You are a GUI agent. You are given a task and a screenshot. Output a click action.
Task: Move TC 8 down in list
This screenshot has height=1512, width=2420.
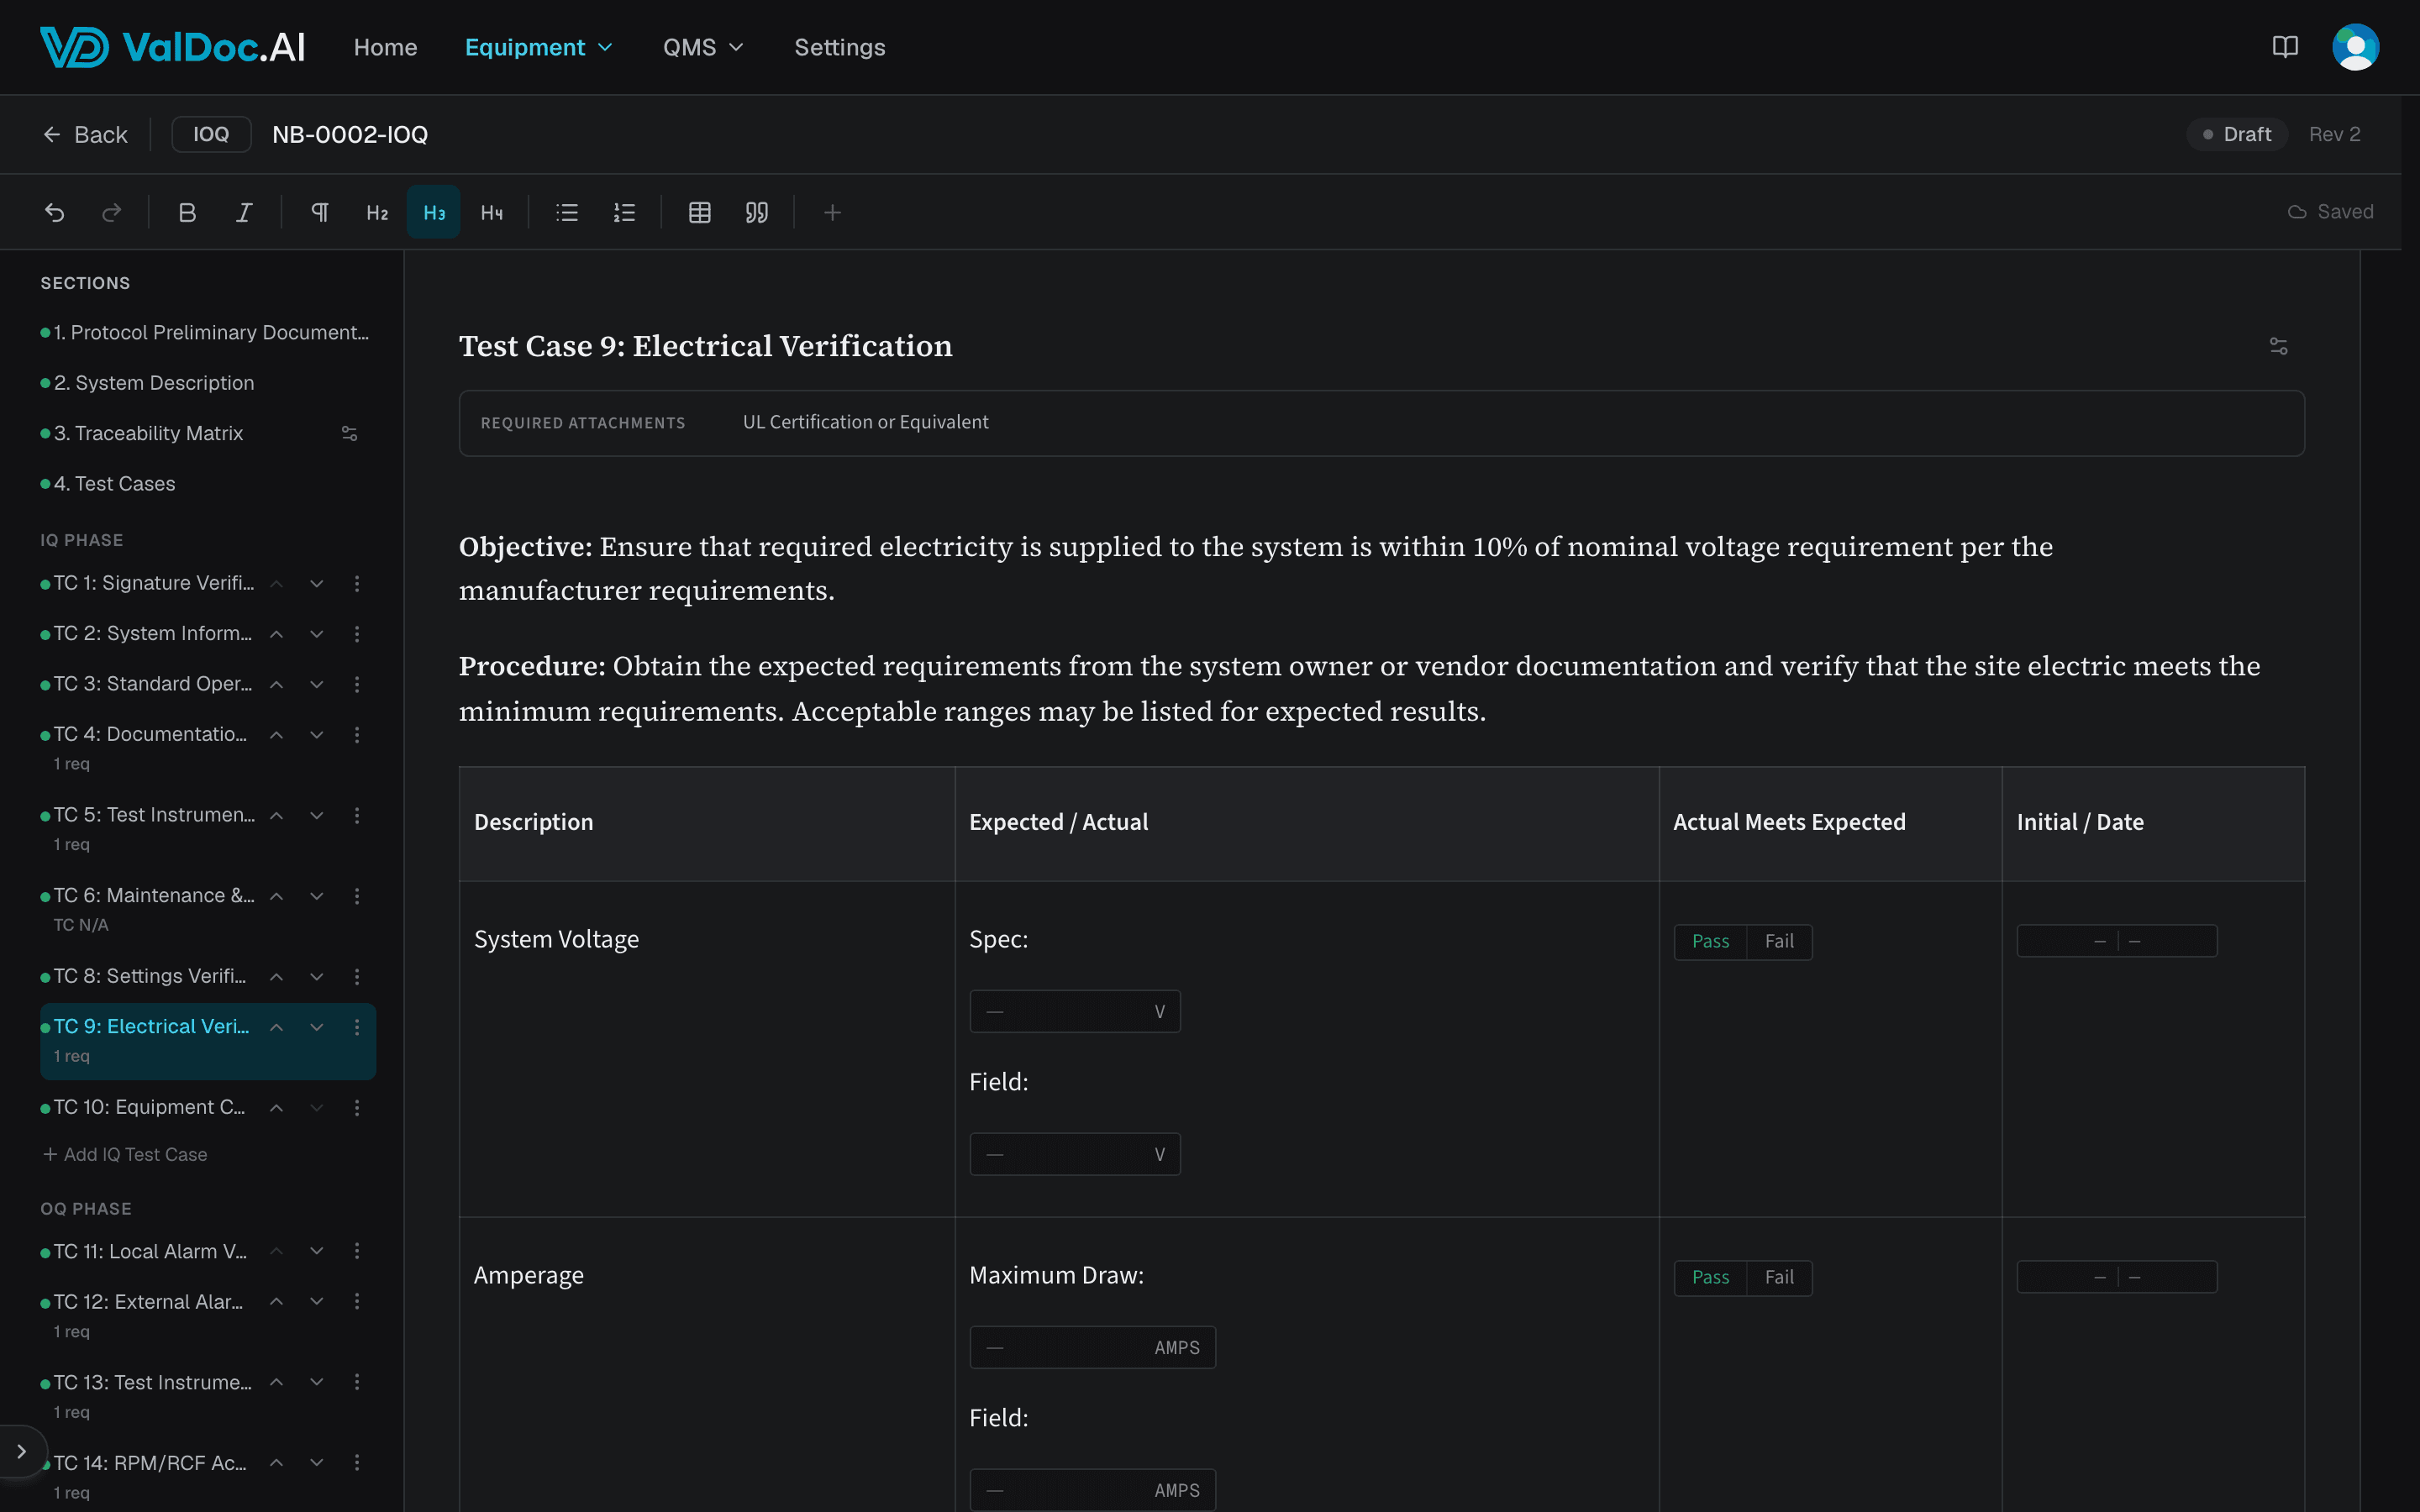coord(317,977)
